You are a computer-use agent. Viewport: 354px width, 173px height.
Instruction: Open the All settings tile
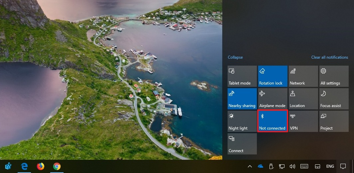point(334,76)
